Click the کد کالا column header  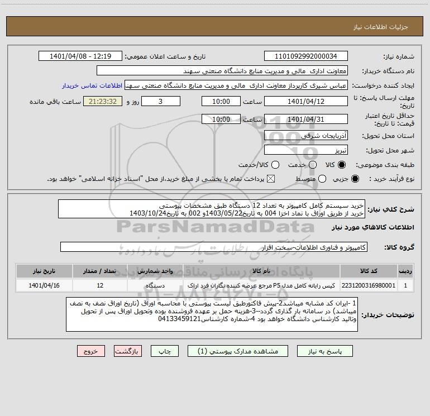click(x=369, y=271)
